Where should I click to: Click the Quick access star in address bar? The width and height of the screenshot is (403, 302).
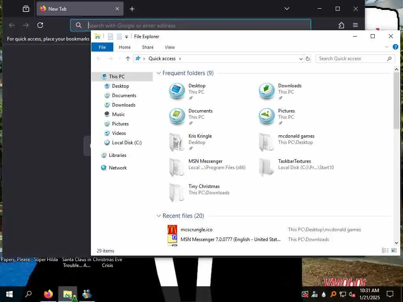(138, 59)
